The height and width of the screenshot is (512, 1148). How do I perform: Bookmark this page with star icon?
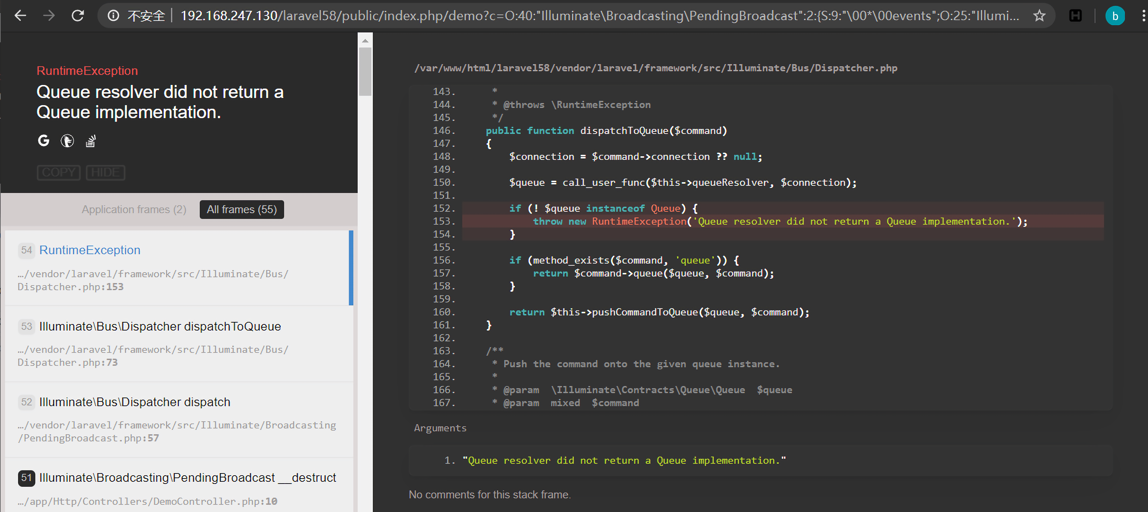point(1039,16)
